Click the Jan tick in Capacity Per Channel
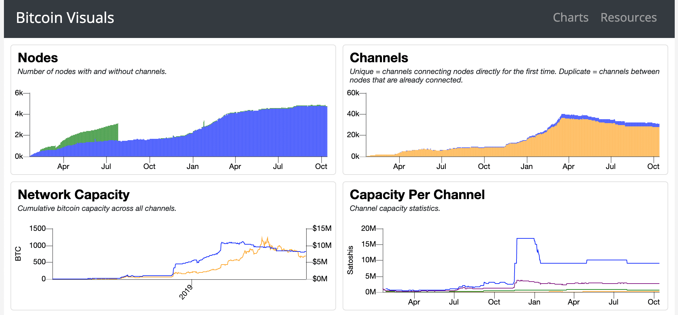The image size is (678, 315). tap(534, 302)
